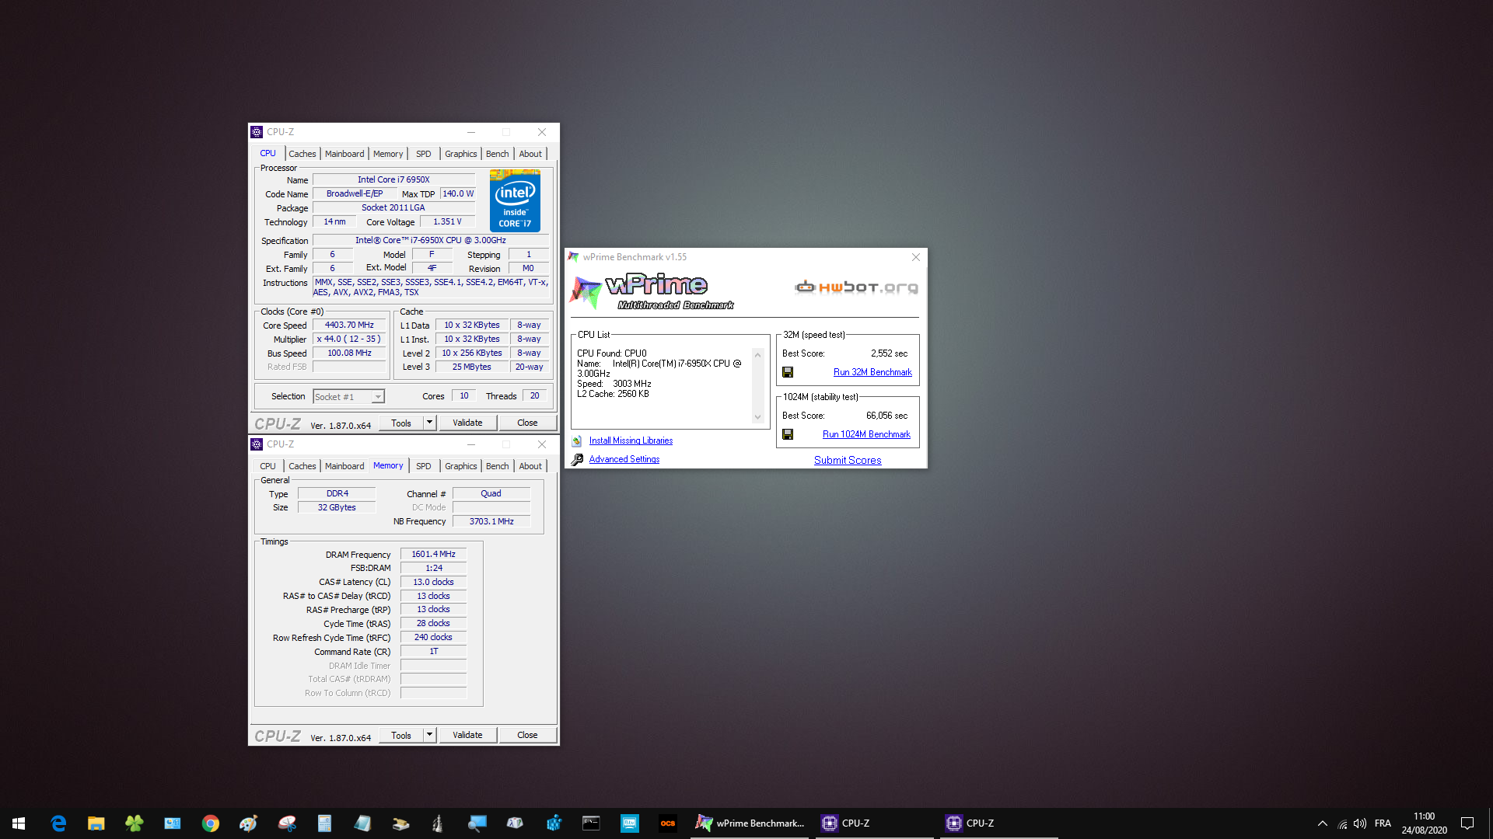
Task: Open Graphics tab in top CPU-Z window
Action: [x=461, y=154]
